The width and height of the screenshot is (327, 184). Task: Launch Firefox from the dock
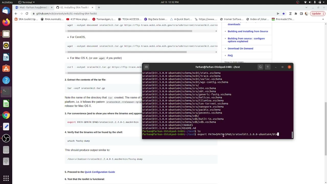click(x=6, y=22)
